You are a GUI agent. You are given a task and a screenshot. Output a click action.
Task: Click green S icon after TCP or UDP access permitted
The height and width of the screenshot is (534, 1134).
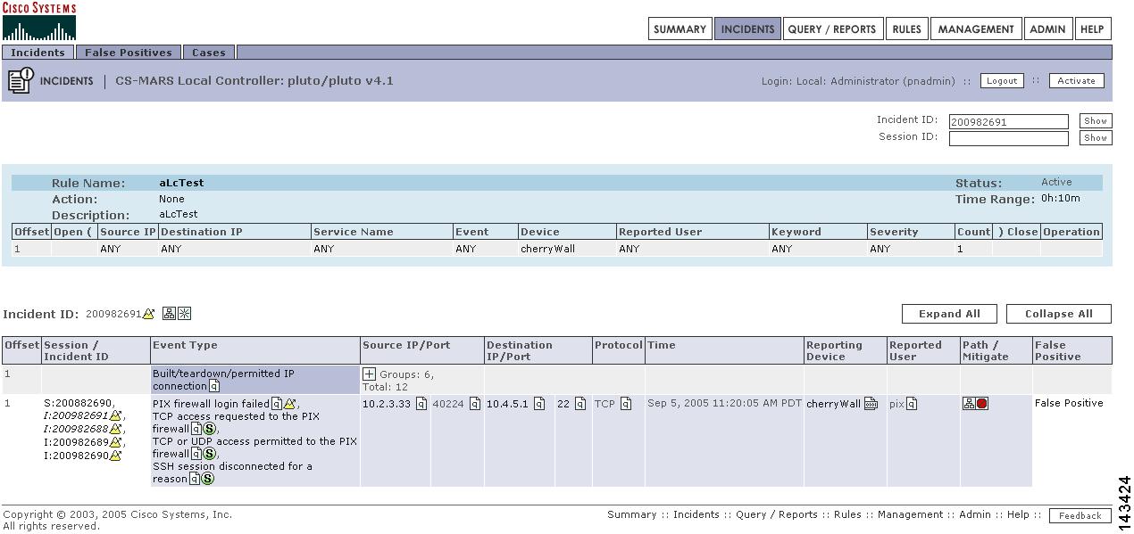point(210,454)
